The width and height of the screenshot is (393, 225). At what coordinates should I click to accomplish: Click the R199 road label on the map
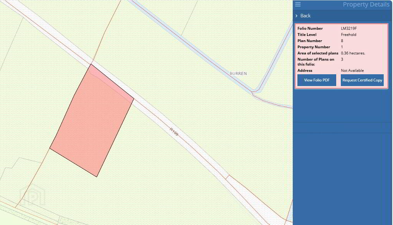pyautogui.click(x=174, y=132)
